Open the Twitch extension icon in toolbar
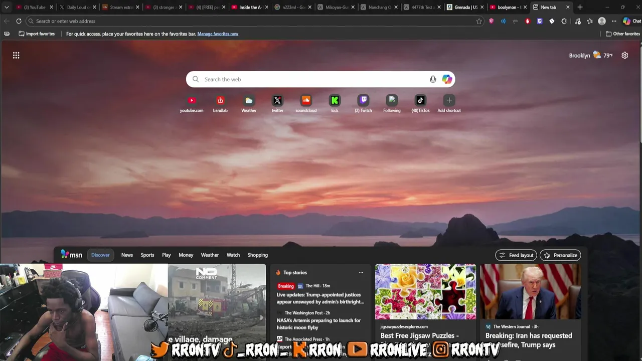The height and width of the screenshot is (361, 642). (x=540, y=21)
